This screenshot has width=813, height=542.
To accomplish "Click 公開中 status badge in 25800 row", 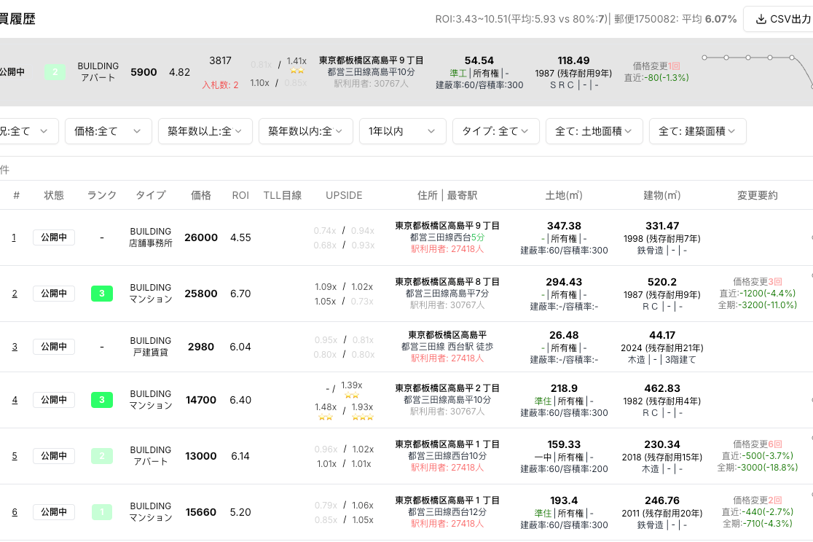I will coord(54,294).
